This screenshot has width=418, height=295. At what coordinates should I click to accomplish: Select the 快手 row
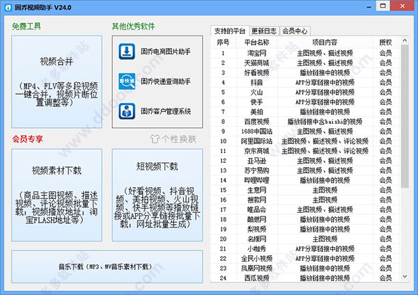tap(306, 102)
